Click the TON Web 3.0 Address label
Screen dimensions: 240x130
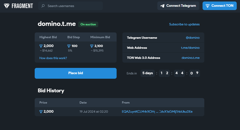click(x=143, y=58)
